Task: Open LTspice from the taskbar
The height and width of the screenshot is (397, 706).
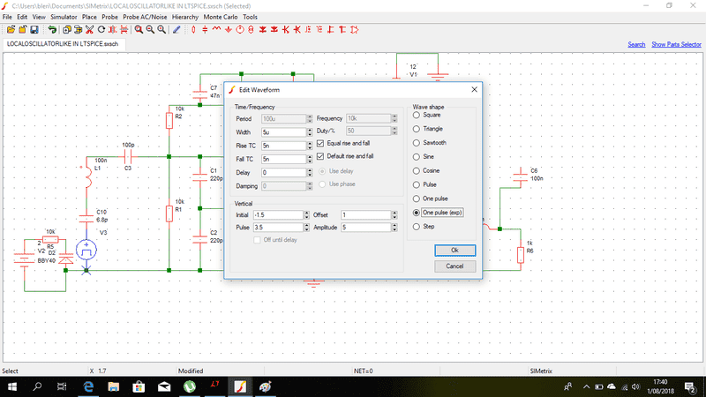Action: click(x=214, y=386)
